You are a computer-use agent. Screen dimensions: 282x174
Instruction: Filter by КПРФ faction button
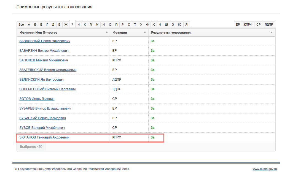pos(248,25)
